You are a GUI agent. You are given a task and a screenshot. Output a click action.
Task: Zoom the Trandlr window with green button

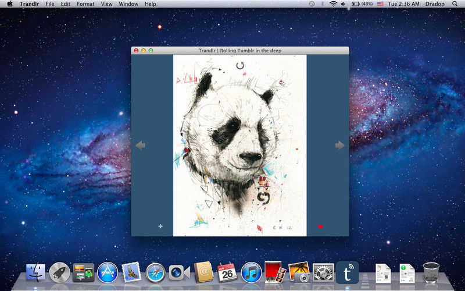point(151,51)
